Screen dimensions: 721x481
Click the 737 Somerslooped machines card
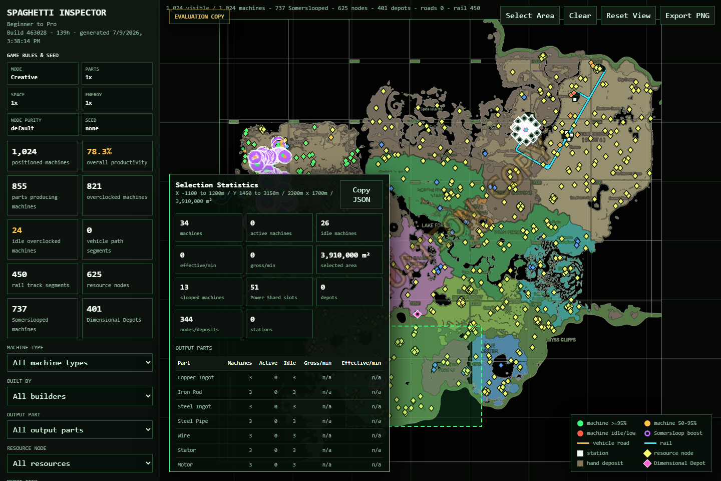(43, 318)
